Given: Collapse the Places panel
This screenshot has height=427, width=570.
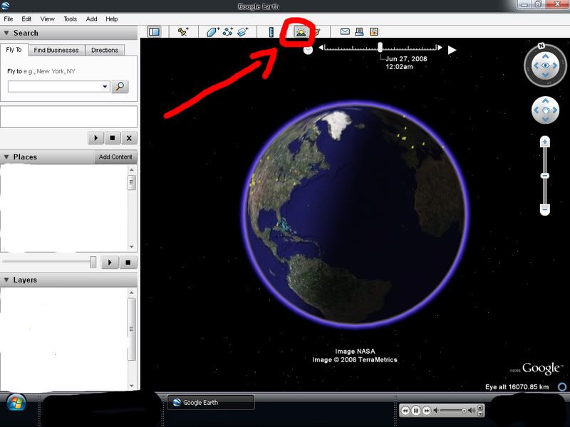Looking at the screenshot, I should coord(6,157).
